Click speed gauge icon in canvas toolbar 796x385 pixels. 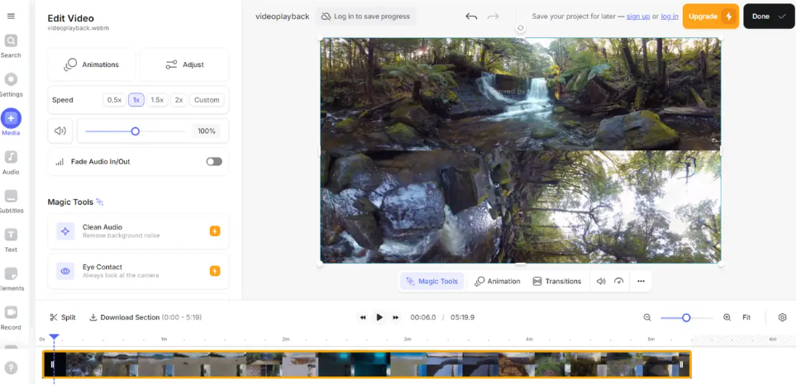(618, 281)
